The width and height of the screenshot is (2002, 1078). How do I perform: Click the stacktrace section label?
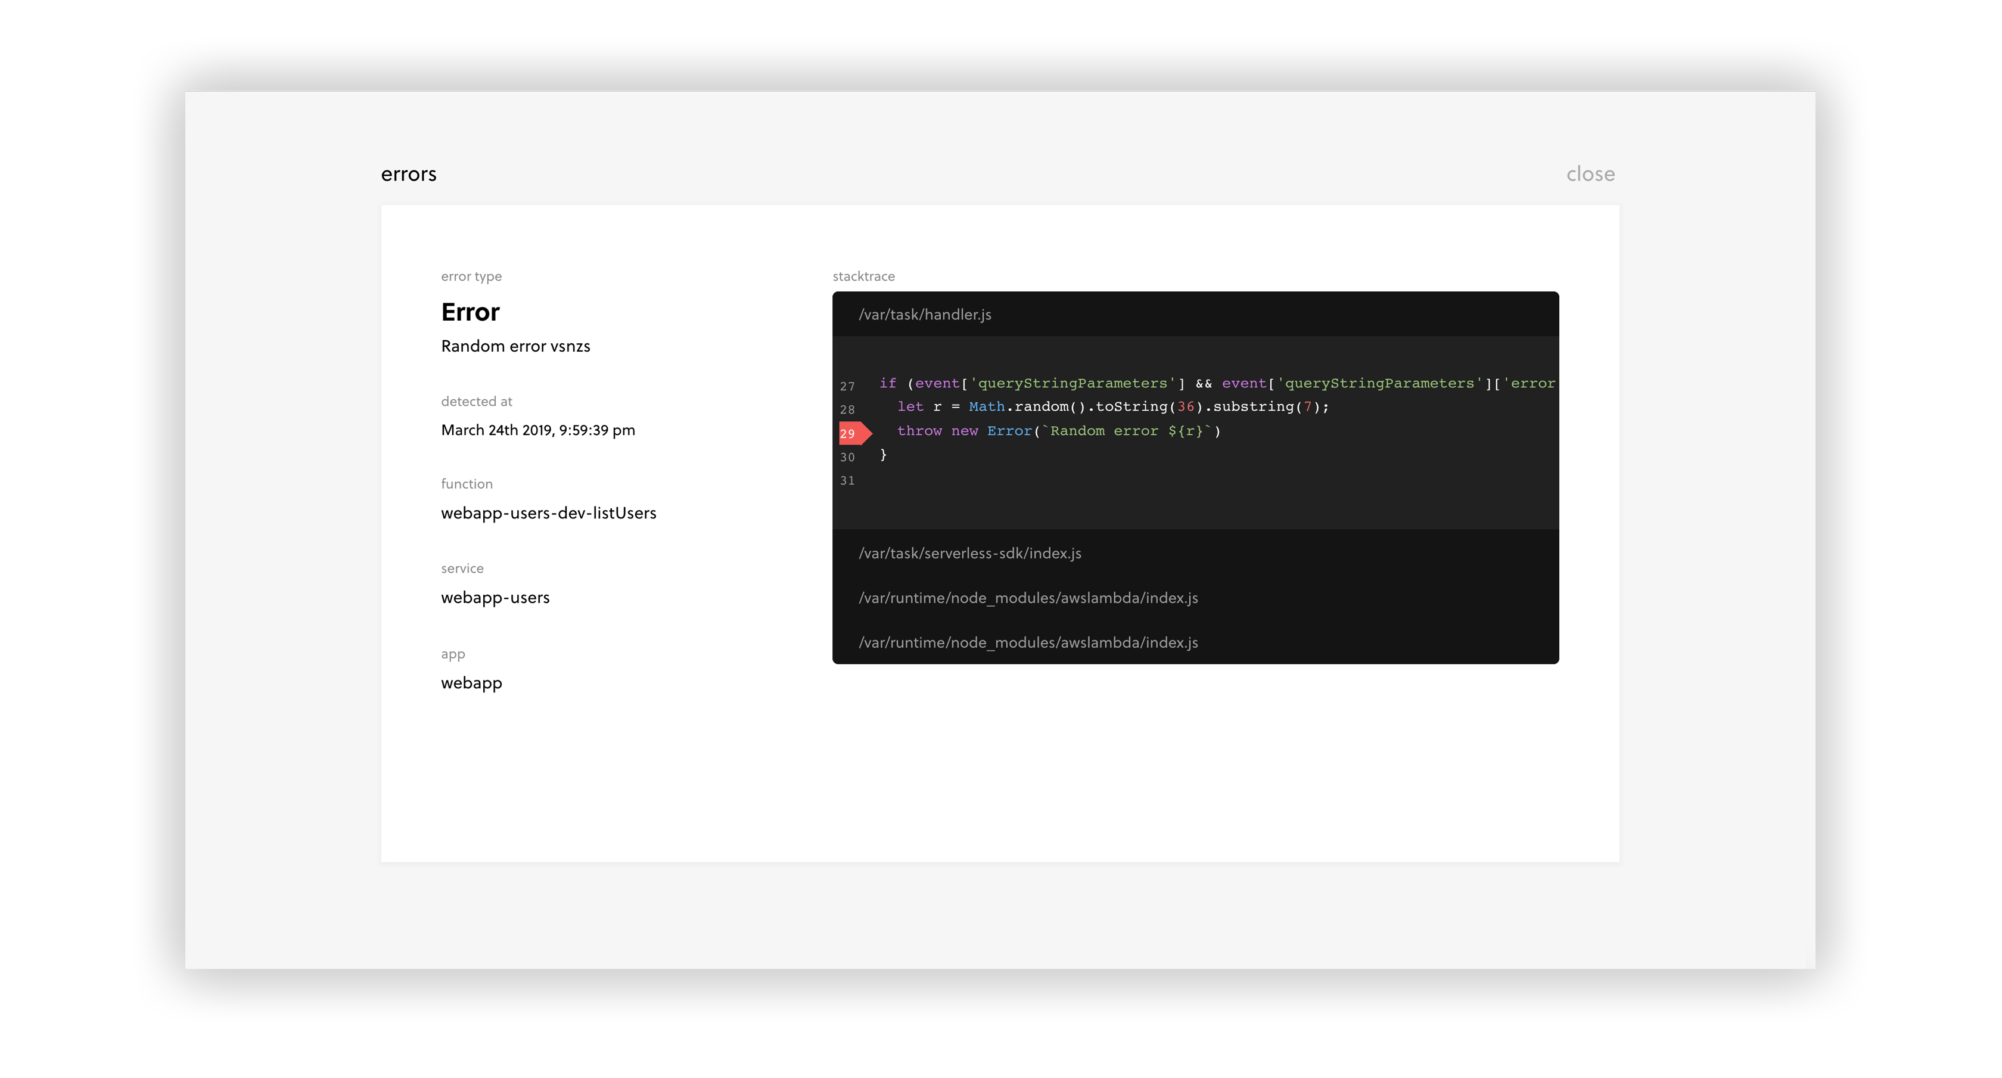863,276
